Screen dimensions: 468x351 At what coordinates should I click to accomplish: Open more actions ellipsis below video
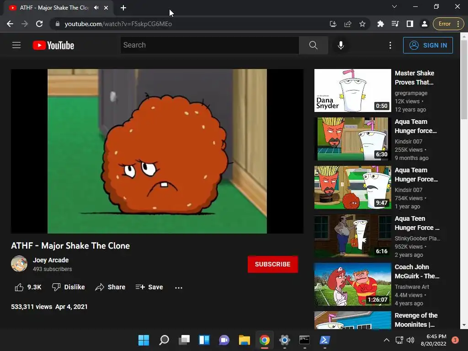pos(179,288)
